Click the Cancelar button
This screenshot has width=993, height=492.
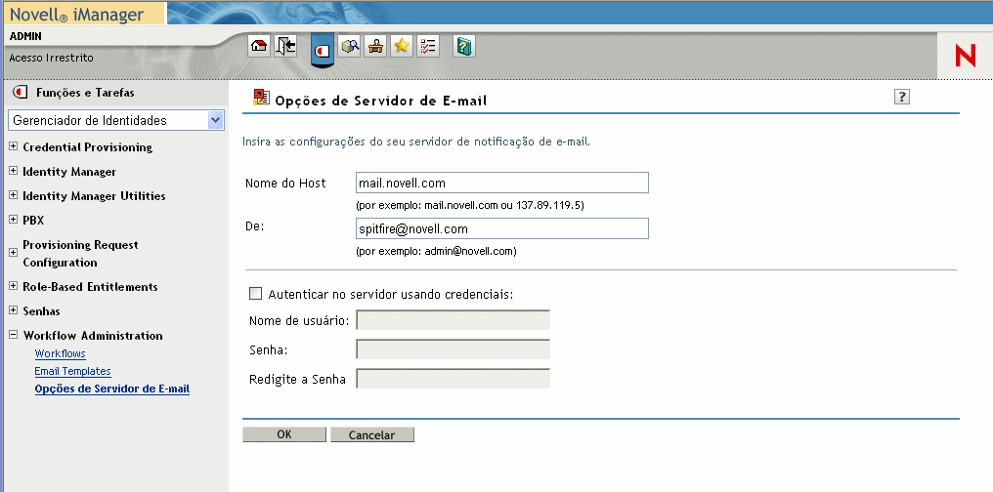pyautogui.click(x=372, y=434)
